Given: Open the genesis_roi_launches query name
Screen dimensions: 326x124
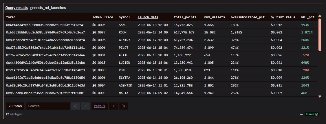Looking at the screenshot, I should tap(48, 8).
